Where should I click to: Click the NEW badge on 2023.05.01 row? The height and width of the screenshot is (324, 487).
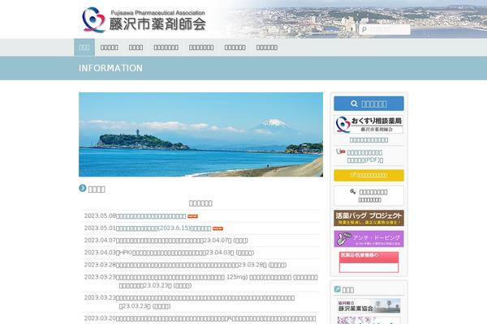point(218,228)
